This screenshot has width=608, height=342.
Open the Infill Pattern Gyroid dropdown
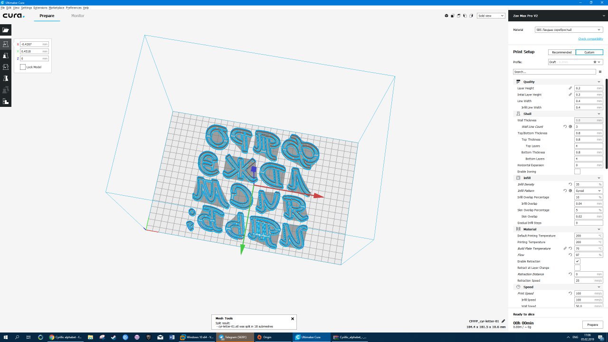click(588, 190)
